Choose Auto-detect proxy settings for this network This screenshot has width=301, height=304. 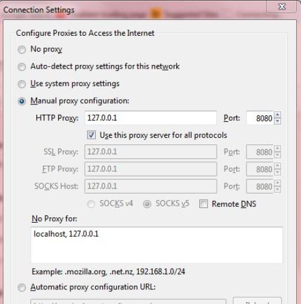22,67
